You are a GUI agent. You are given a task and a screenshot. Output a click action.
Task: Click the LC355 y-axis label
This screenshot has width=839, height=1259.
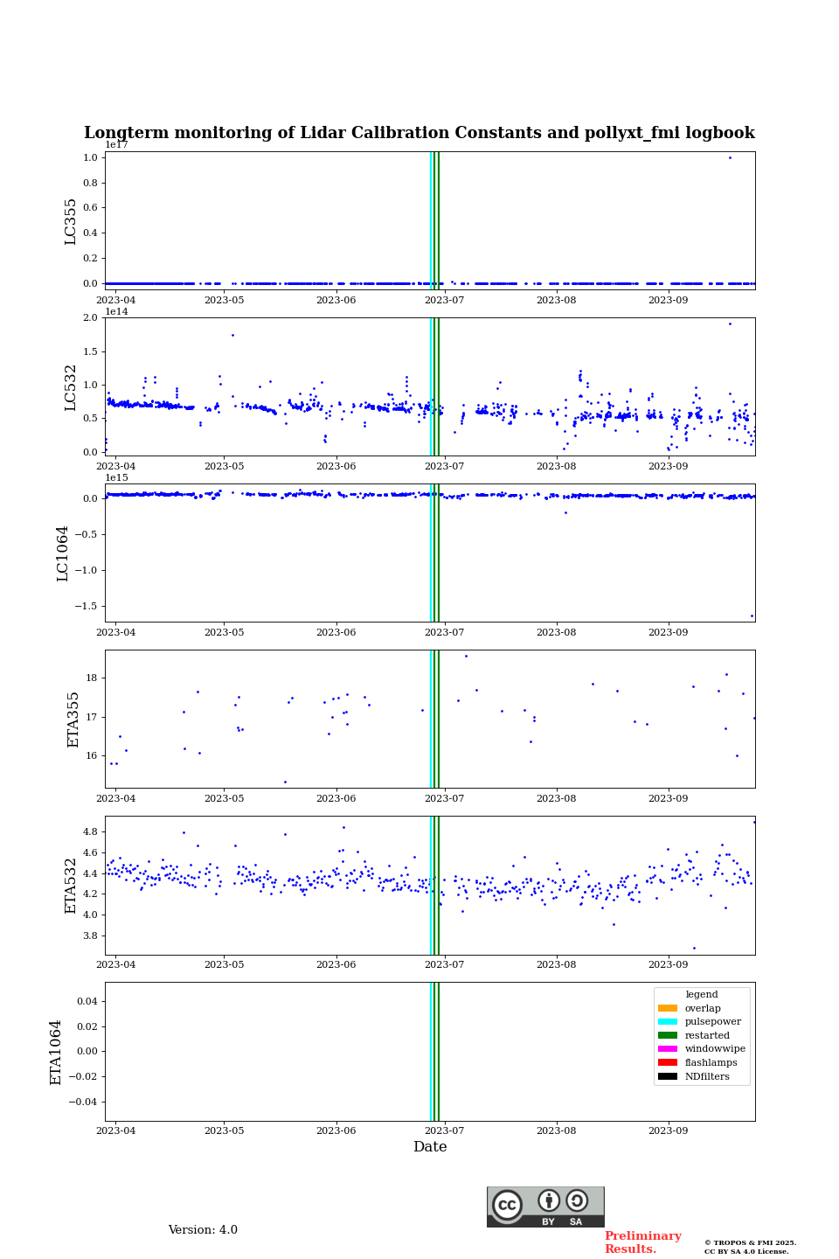click(x=71, y=221)
